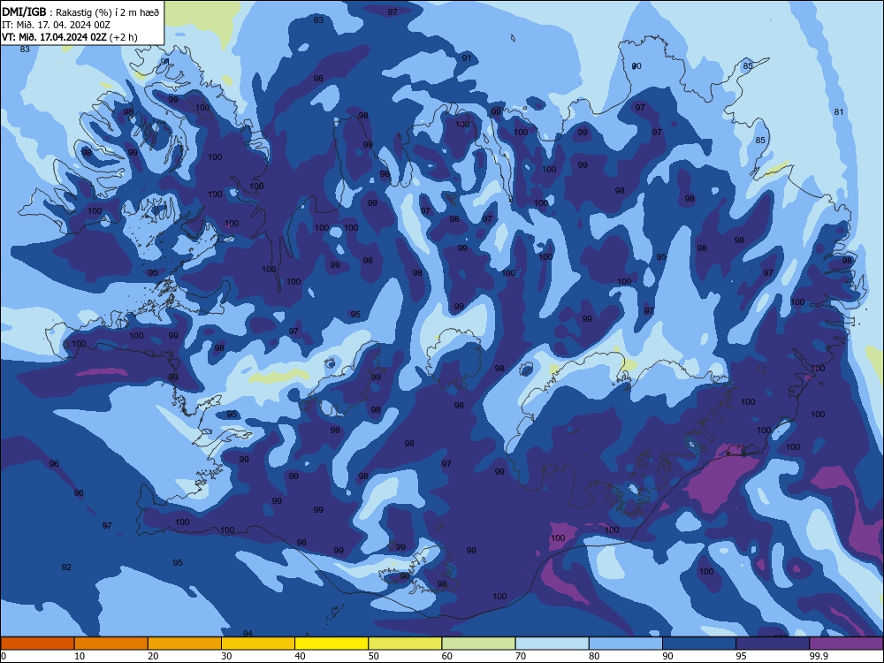Click the humidity value '94' on the map
Image resolution: width=884 pixels, height=663 pixels.
coord(248,633)
